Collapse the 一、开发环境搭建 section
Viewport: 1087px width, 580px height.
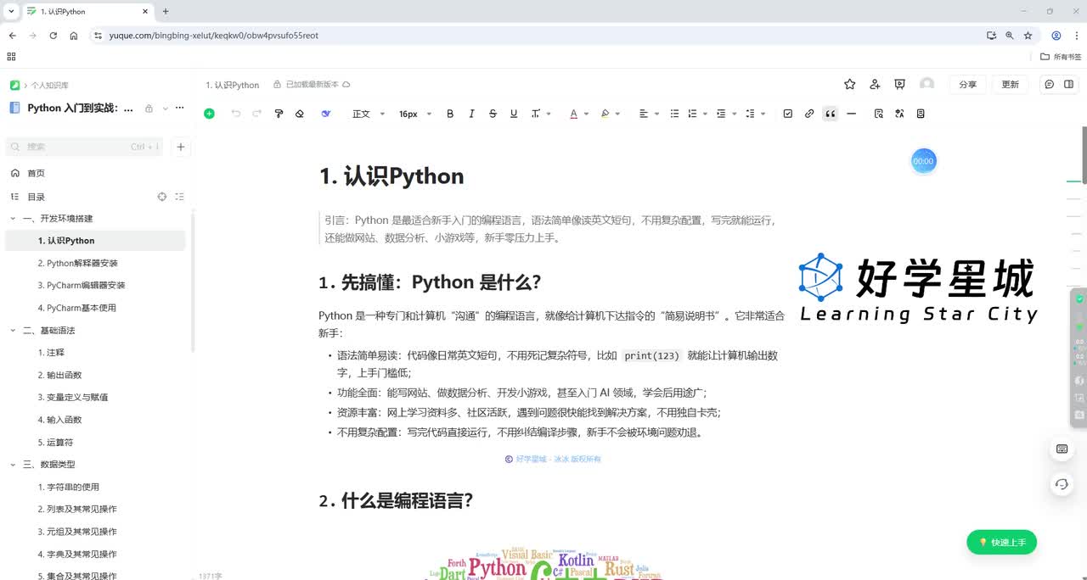click(x=13, y=219)
